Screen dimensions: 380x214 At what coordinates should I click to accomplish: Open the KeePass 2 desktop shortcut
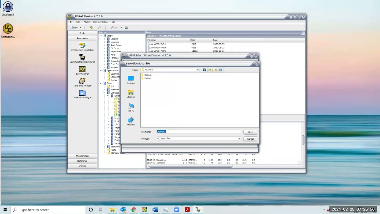tap(8, 9)
